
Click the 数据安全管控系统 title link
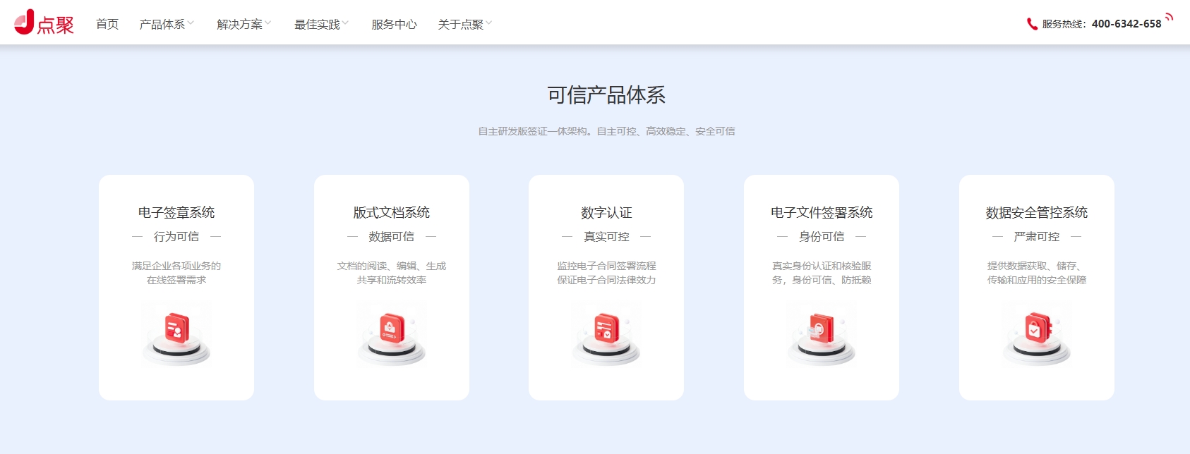(1036, 212)
